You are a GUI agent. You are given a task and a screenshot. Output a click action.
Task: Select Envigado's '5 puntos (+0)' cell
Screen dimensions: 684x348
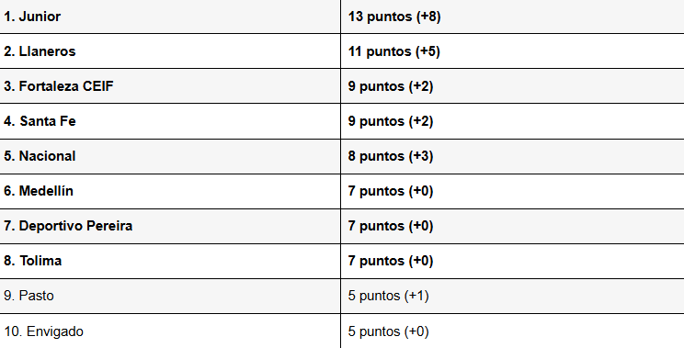click(x=513, y=331)
